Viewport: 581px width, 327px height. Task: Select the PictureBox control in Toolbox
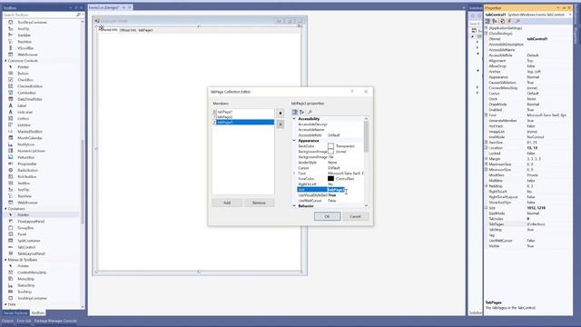point(26,157)
